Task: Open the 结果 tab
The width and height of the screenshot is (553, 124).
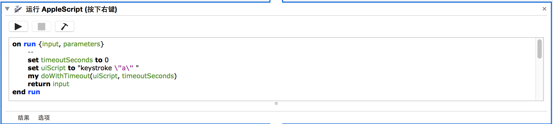Action: (24, 118)
